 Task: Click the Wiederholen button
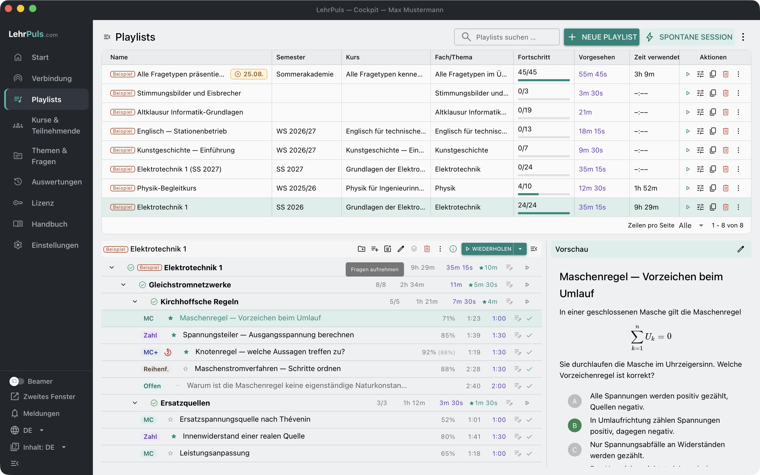click(487, 249)
